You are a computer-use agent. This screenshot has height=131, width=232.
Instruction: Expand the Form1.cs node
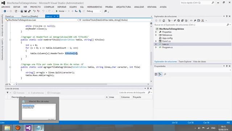click(x=156, y=41)
